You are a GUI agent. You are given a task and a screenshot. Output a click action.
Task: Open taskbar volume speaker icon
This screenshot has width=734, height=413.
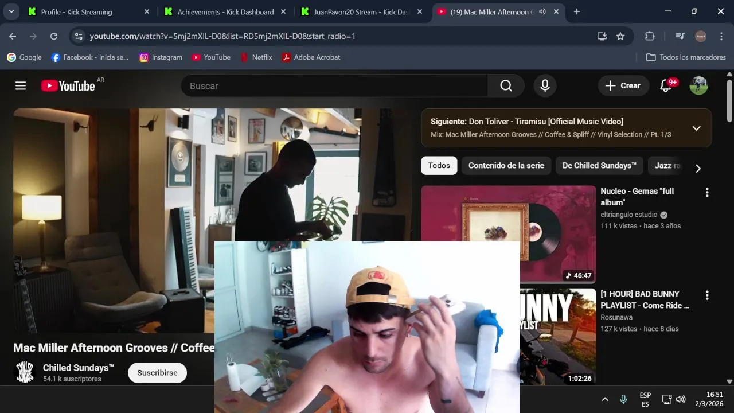(x=681, y=399)
